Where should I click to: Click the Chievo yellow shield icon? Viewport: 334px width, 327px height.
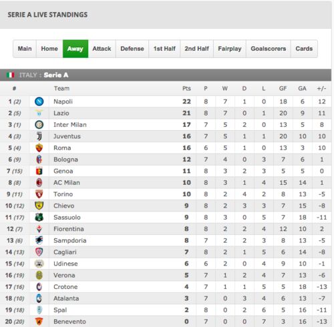point(39,206)
